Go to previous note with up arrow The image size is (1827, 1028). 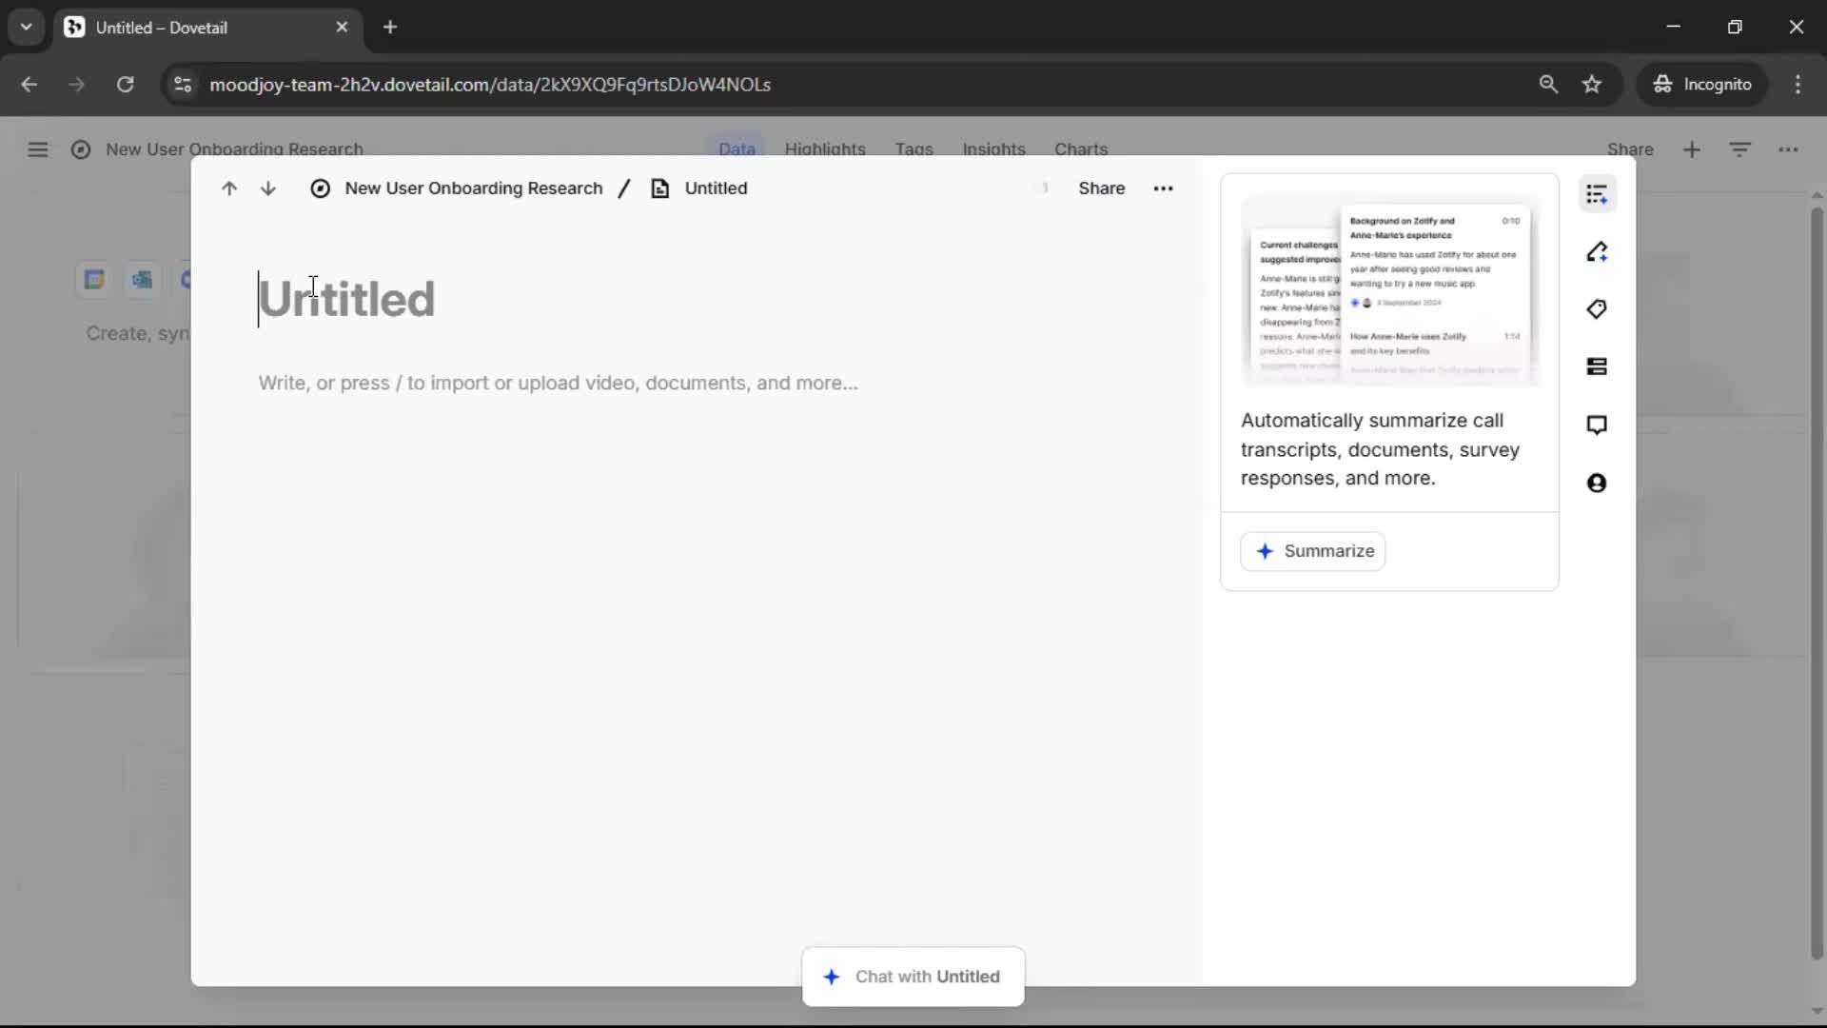(x=229, y=188)
